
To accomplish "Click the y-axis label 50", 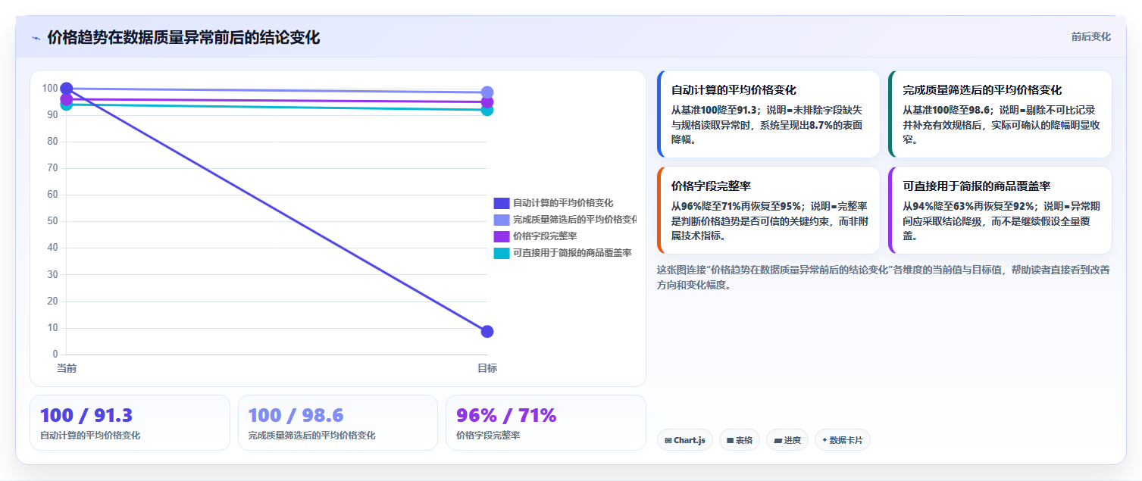I will tap(52, 221).
